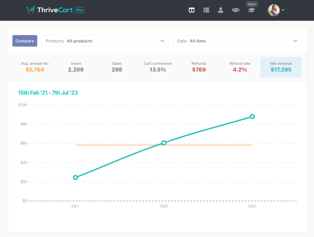
Task: Expand the account menu chevron
Action: pyautogui.click(x=283, y=10)
